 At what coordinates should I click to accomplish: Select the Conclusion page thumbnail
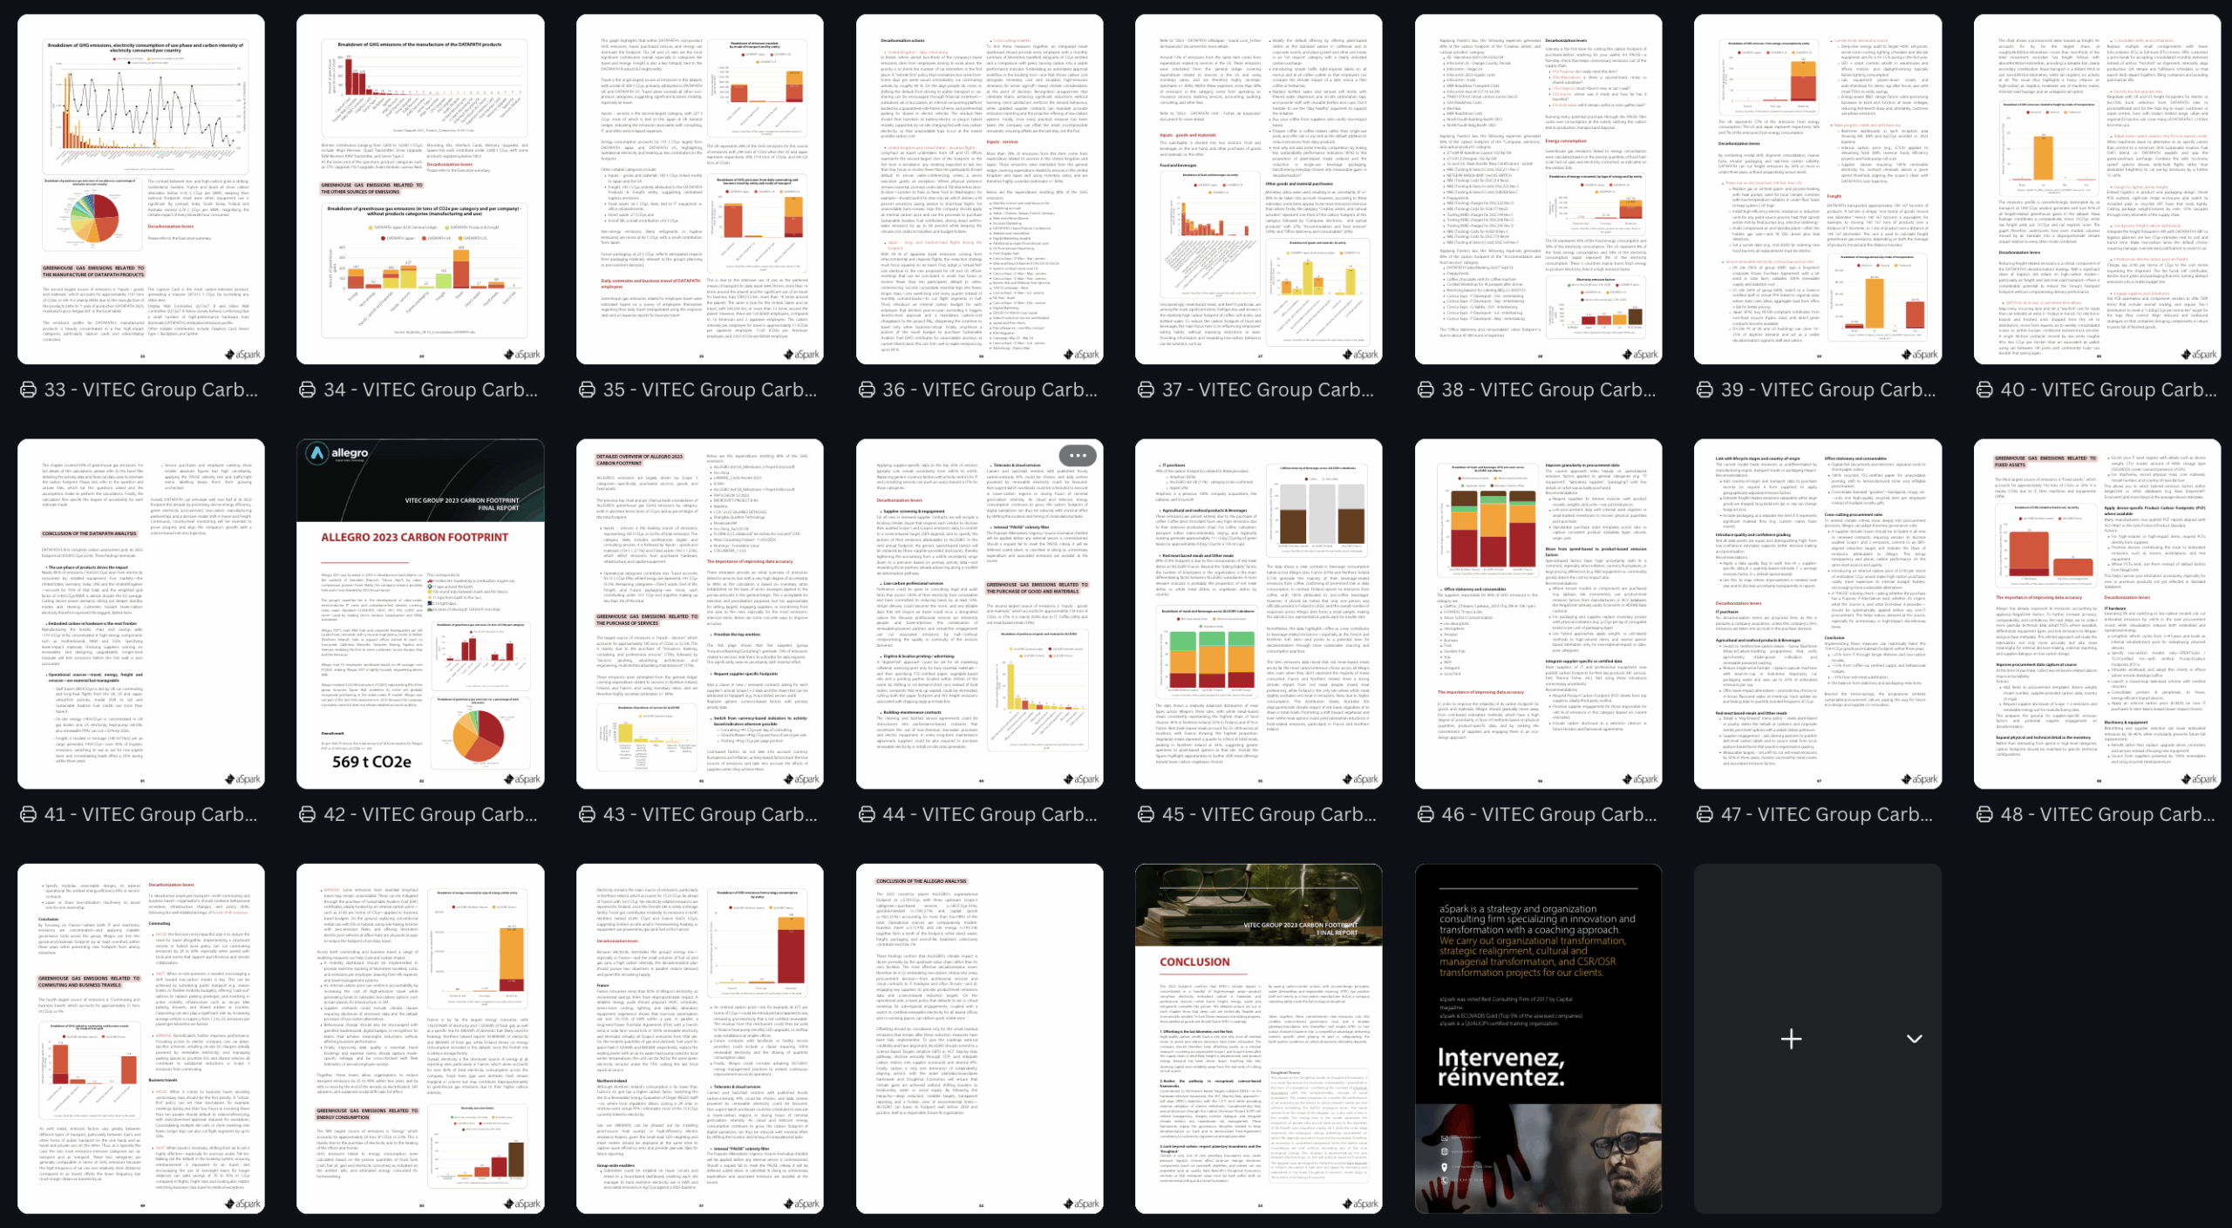(x=1258, y=1037)
